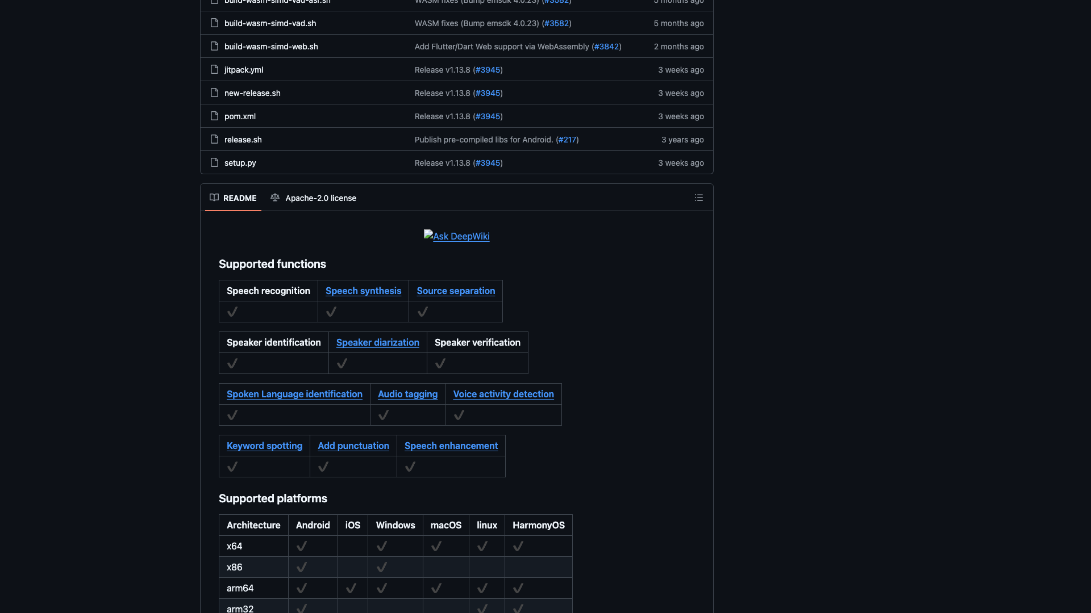Click the book icon on README tab

pos(214,198)
